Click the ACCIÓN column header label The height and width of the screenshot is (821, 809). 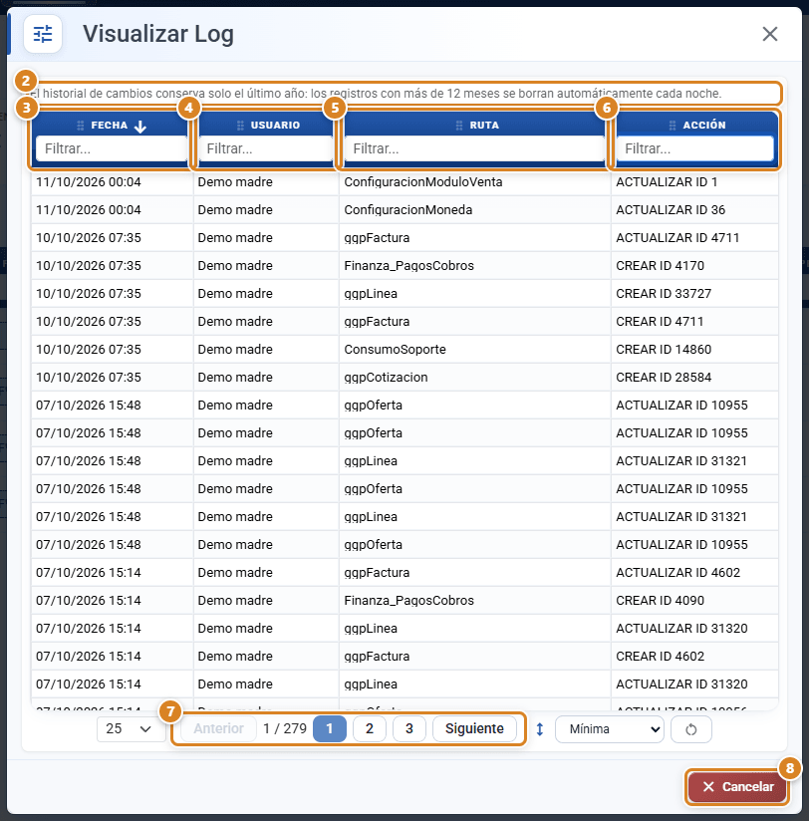click(704, 126)
